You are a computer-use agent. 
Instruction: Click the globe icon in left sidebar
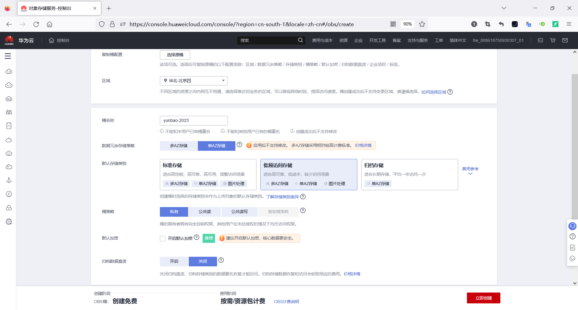click(x=9, y=222)
